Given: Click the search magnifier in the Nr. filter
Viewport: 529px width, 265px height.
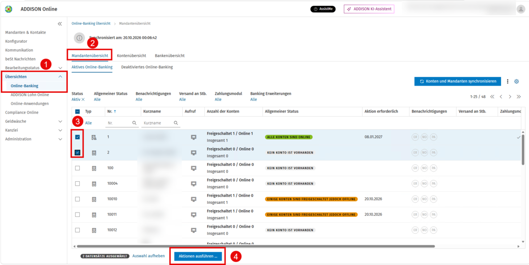Looking at the screenshot, I should 134,123.
